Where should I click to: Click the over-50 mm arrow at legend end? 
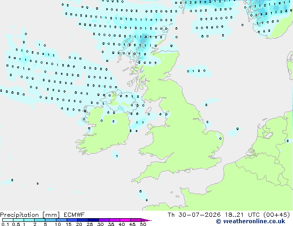146,220
